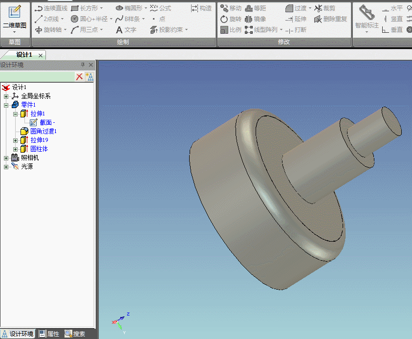
Task: Pin the 设计环境 panel with pushpin
Action: (83, 65)
